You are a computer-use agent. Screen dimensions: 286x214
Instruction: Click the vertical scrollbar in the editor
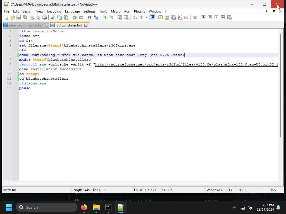(x=280, y=86)
